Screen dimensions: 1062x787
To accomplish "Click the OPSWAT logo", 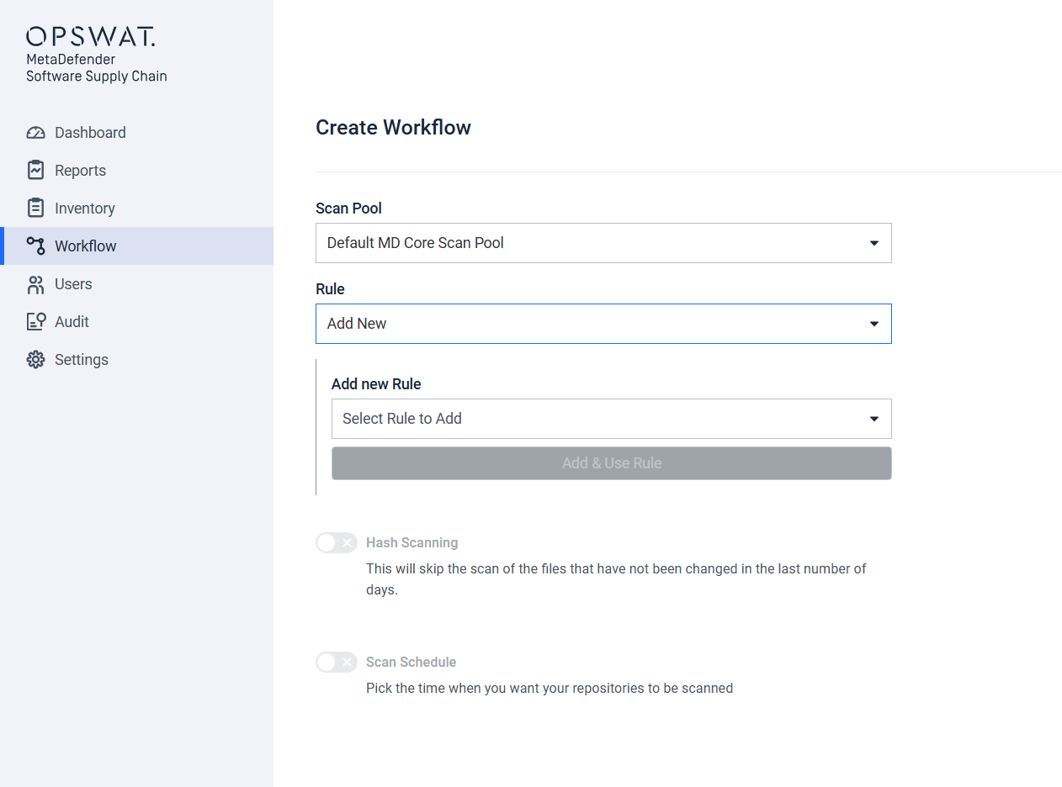I will click(x=91, y=36).
